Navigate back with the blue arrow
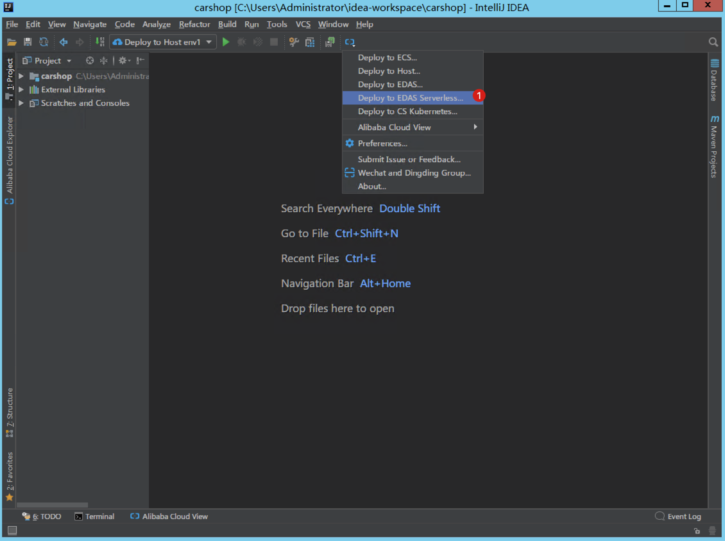The image size is (725, 541). click(x=64, y=42)
